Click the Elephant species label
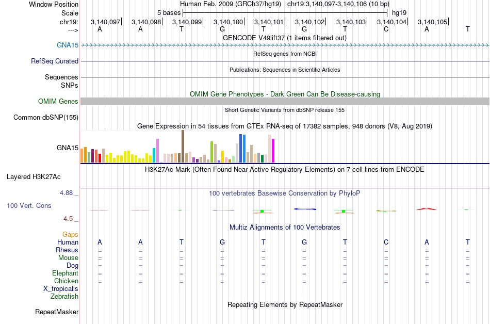Screen dimensions: 490x324 click(x=66, y=273)
